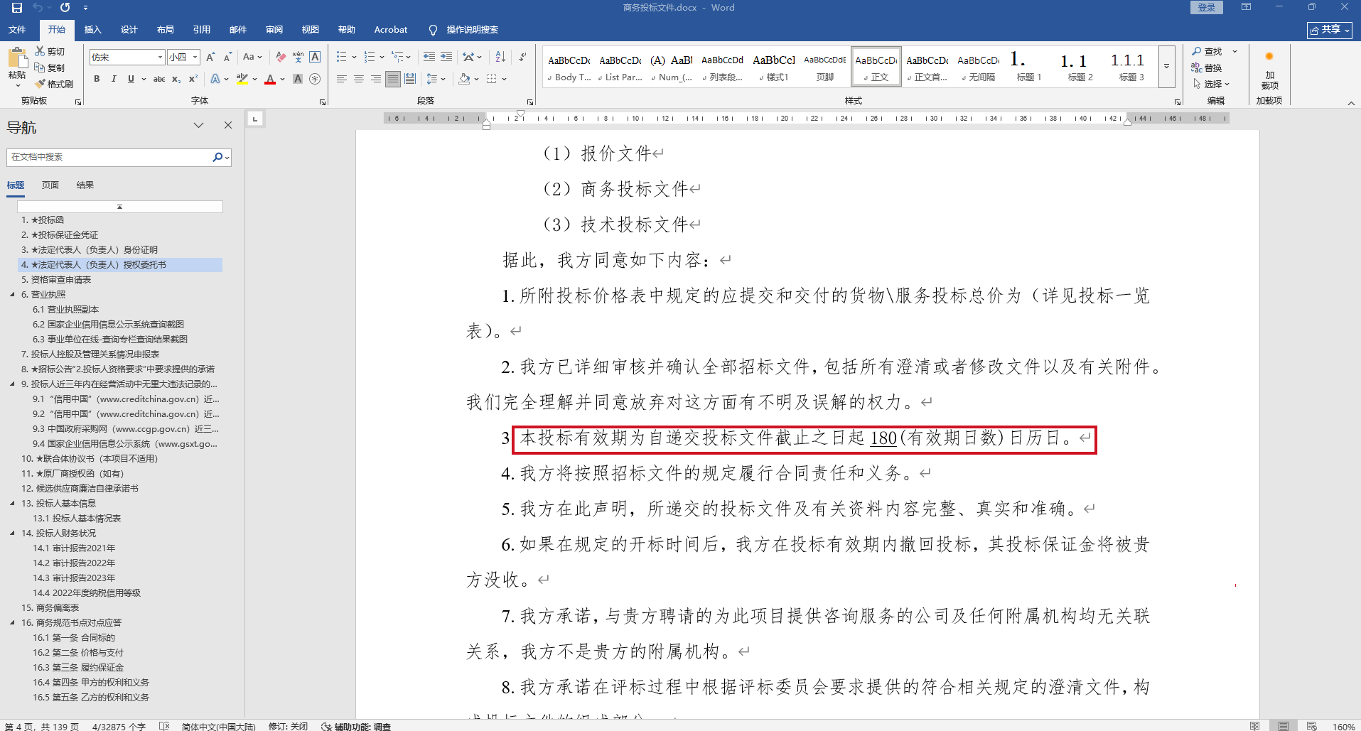Click the search magnifier in navigation box
Viewport: 1361px width, 731px height.
pos(217,157)
